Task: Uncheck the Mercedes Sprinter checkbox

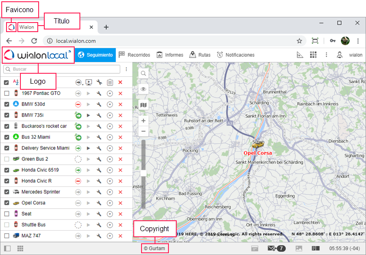Action: click(x=7, y=192)
